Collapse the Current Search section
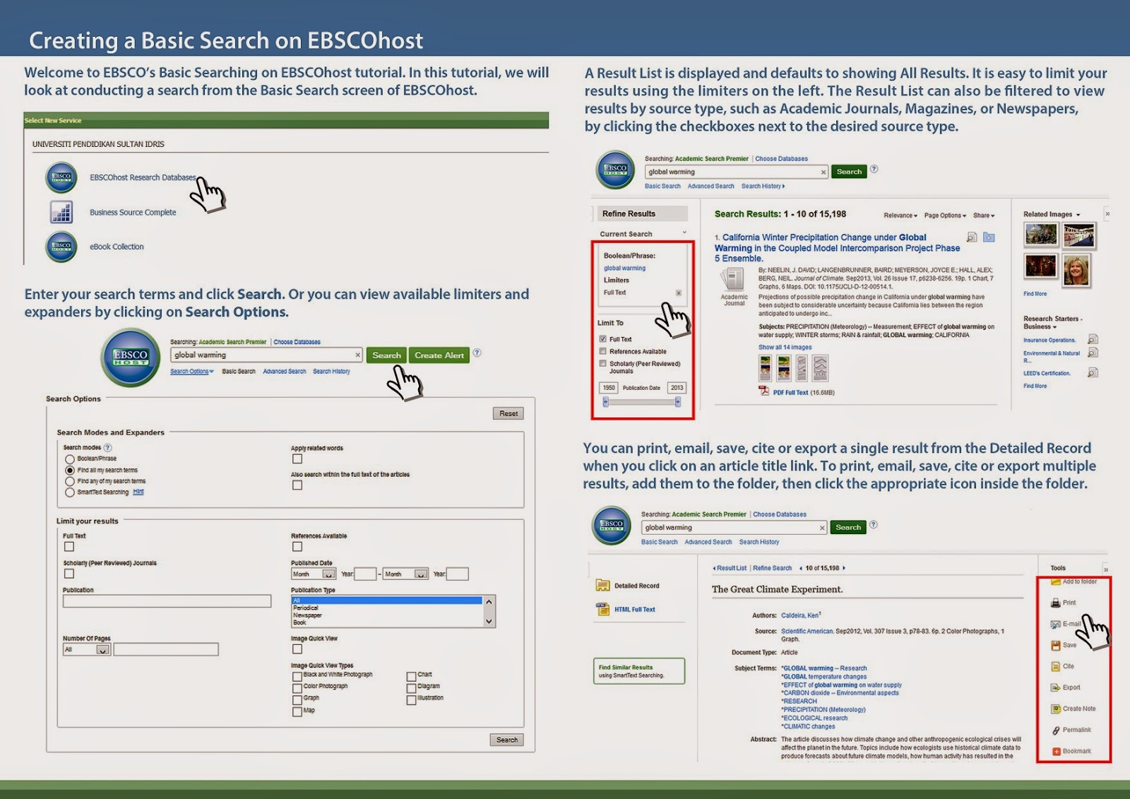 click(x=684, y=233)
